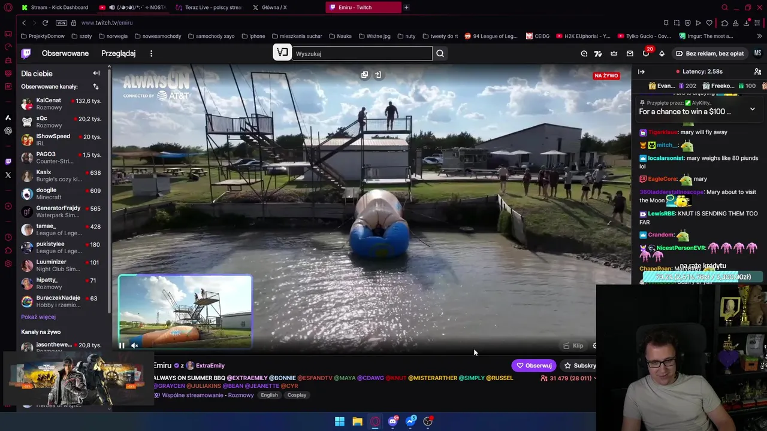Open the Przeglądaj navigation item
The height and width of the screenshot is (431, 767).
[x=118, y=53]
